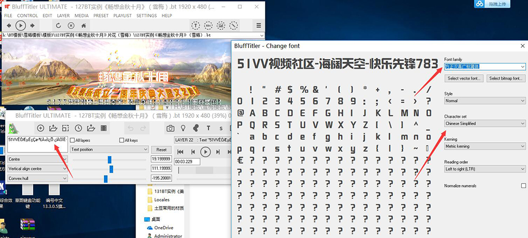The height and width of the screenshot is (238, 528).
Task: Go to previous key in tool window
Action: coord(193,152)
